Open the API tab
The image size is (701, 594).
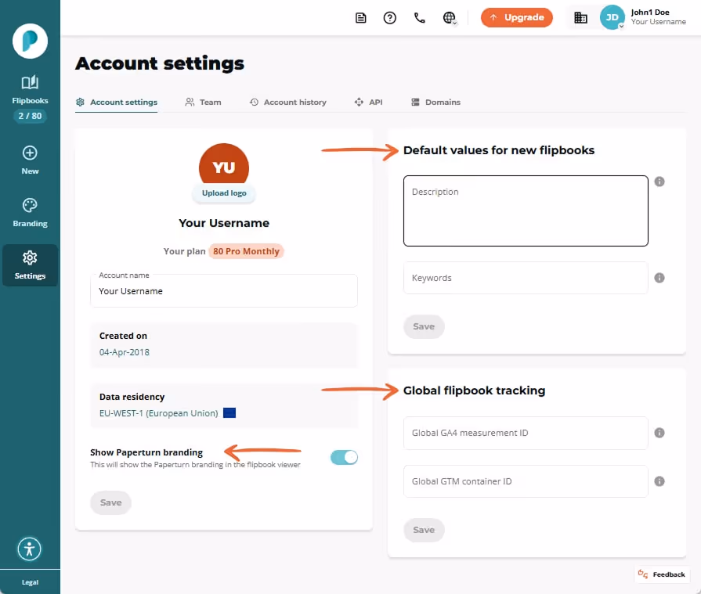coord(369,103)
